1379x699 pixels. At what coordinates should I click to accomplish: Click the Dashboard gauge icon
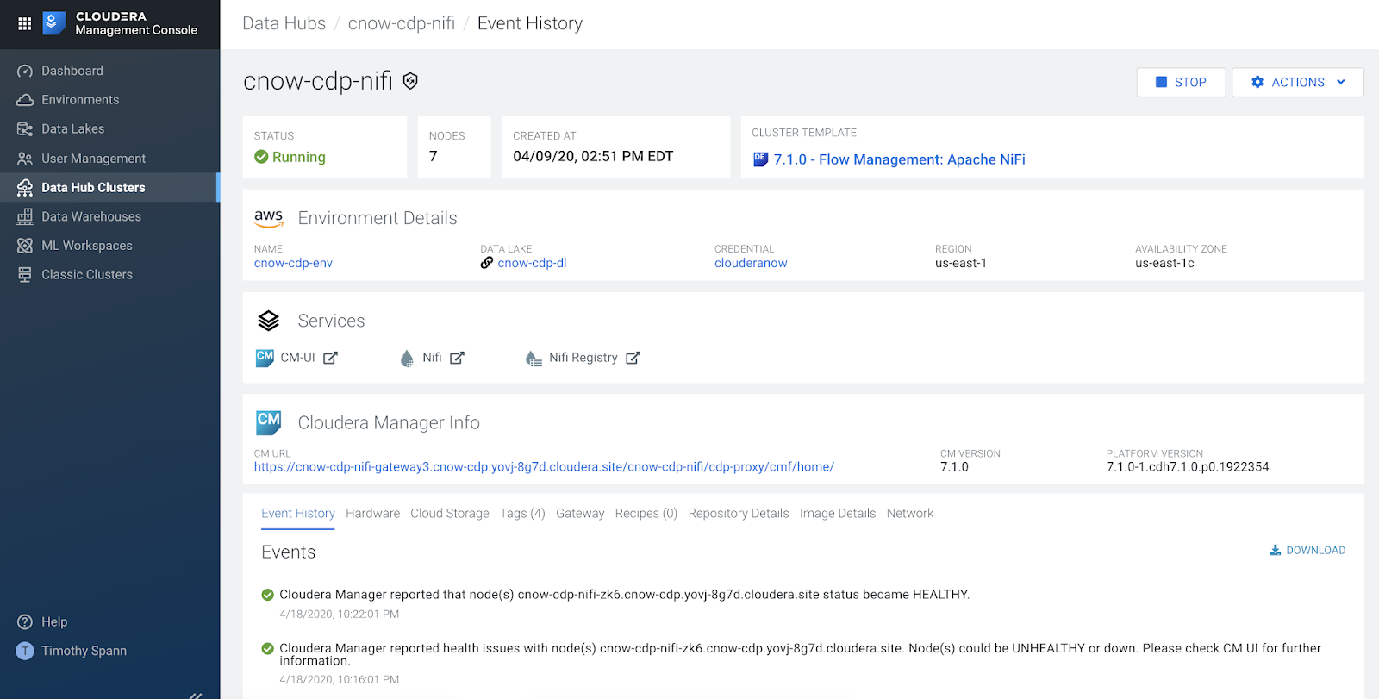pos(25,71)
